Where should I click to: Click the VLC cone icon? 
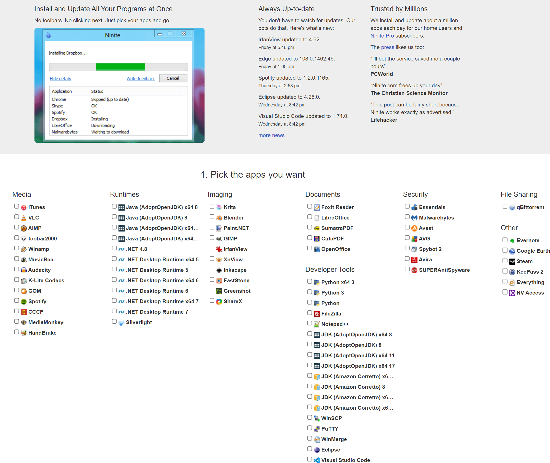click(x=24, y=218)
